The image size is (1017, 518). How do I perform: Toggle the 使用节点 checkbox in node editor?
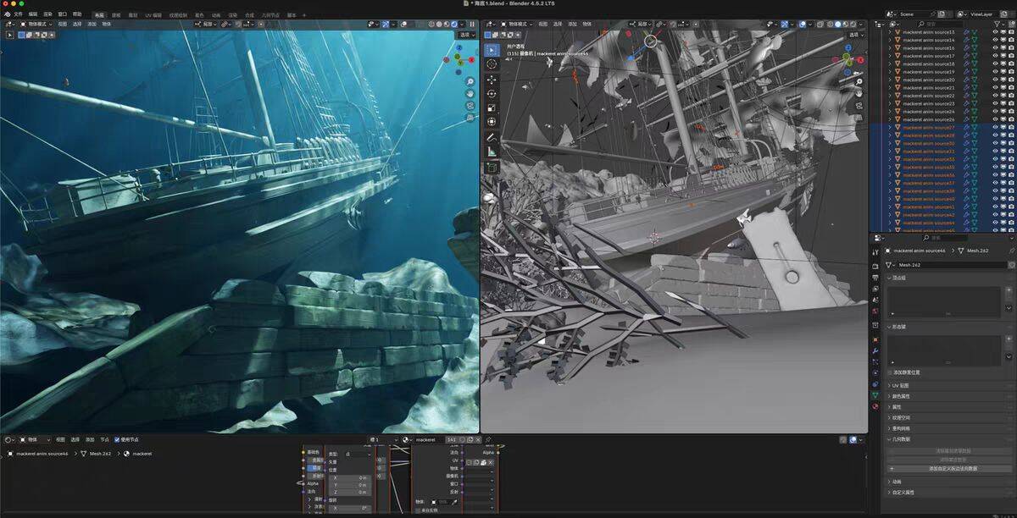(x=117, y=439)
